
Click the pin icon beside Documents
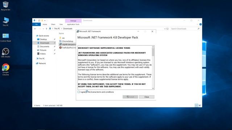(x=54, y=47)
